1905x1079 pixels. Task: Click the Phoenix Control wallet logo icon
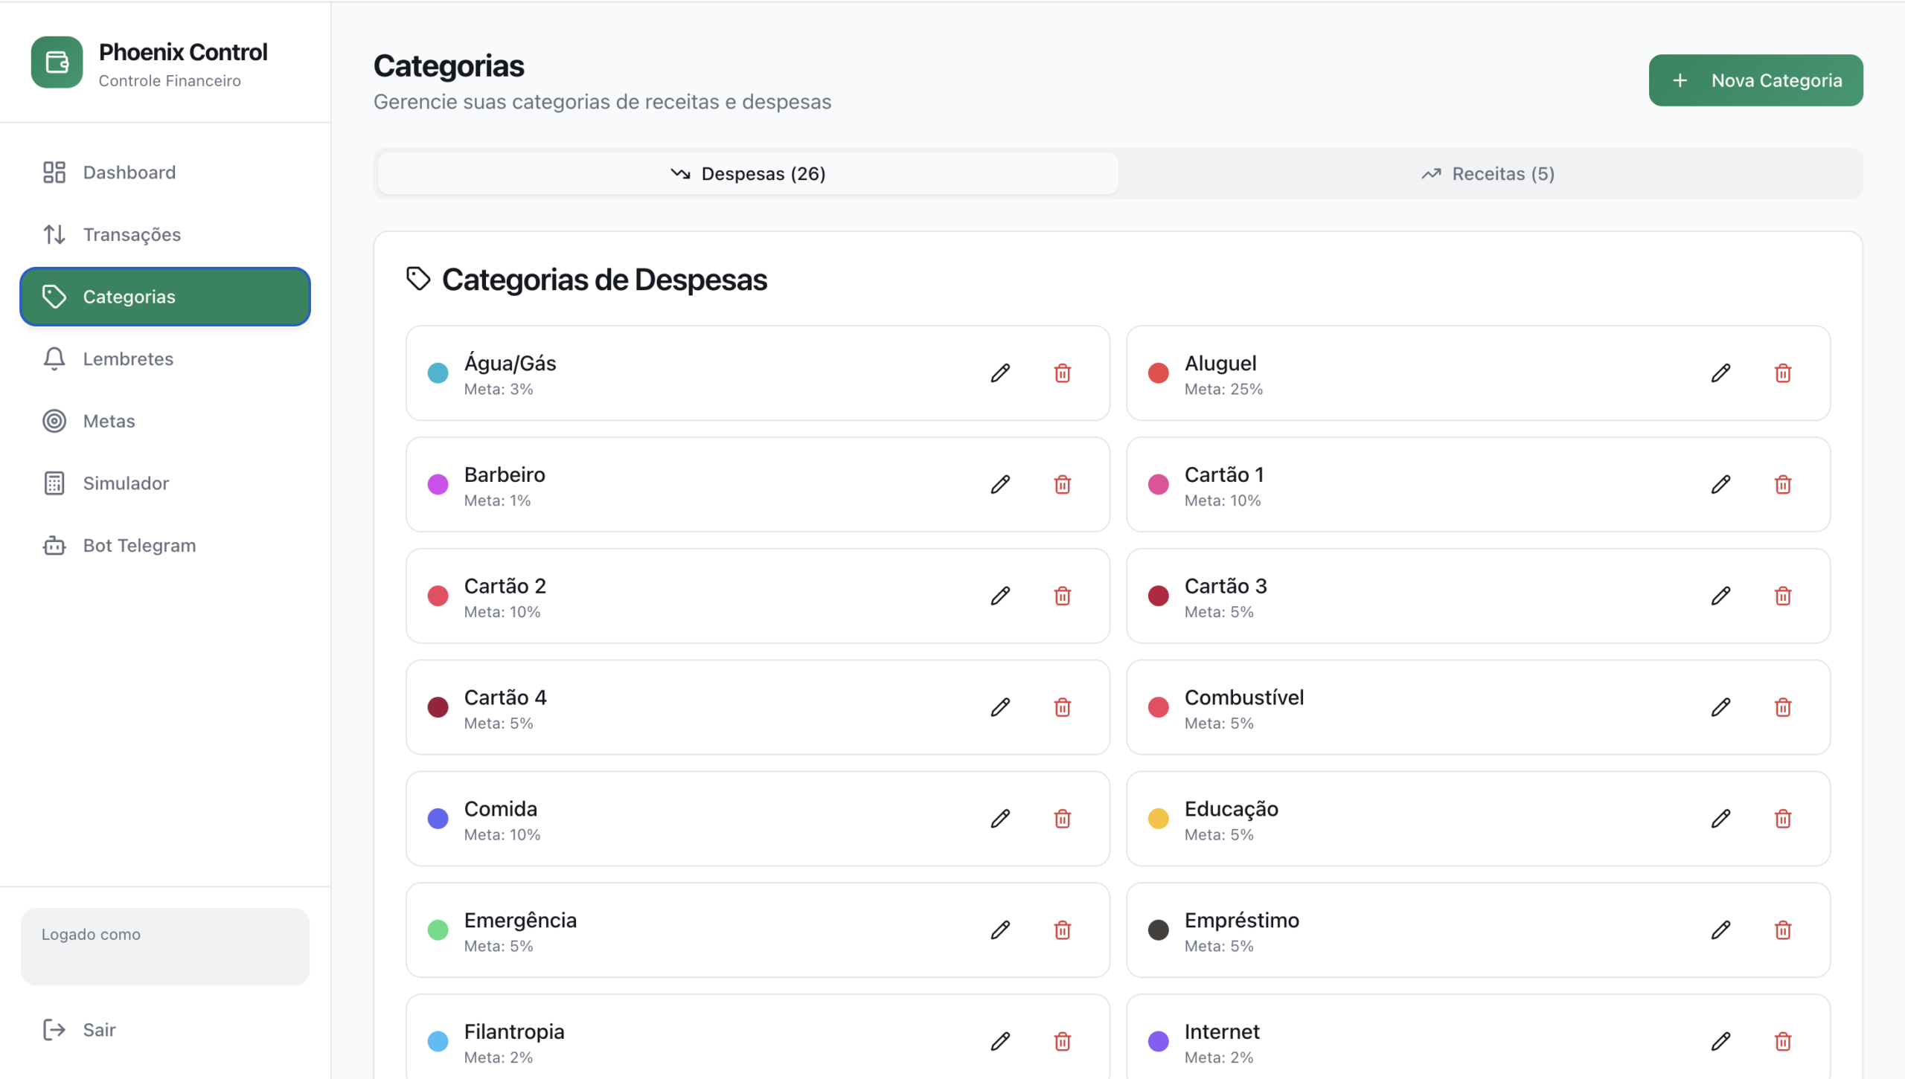tap(57, 62)
